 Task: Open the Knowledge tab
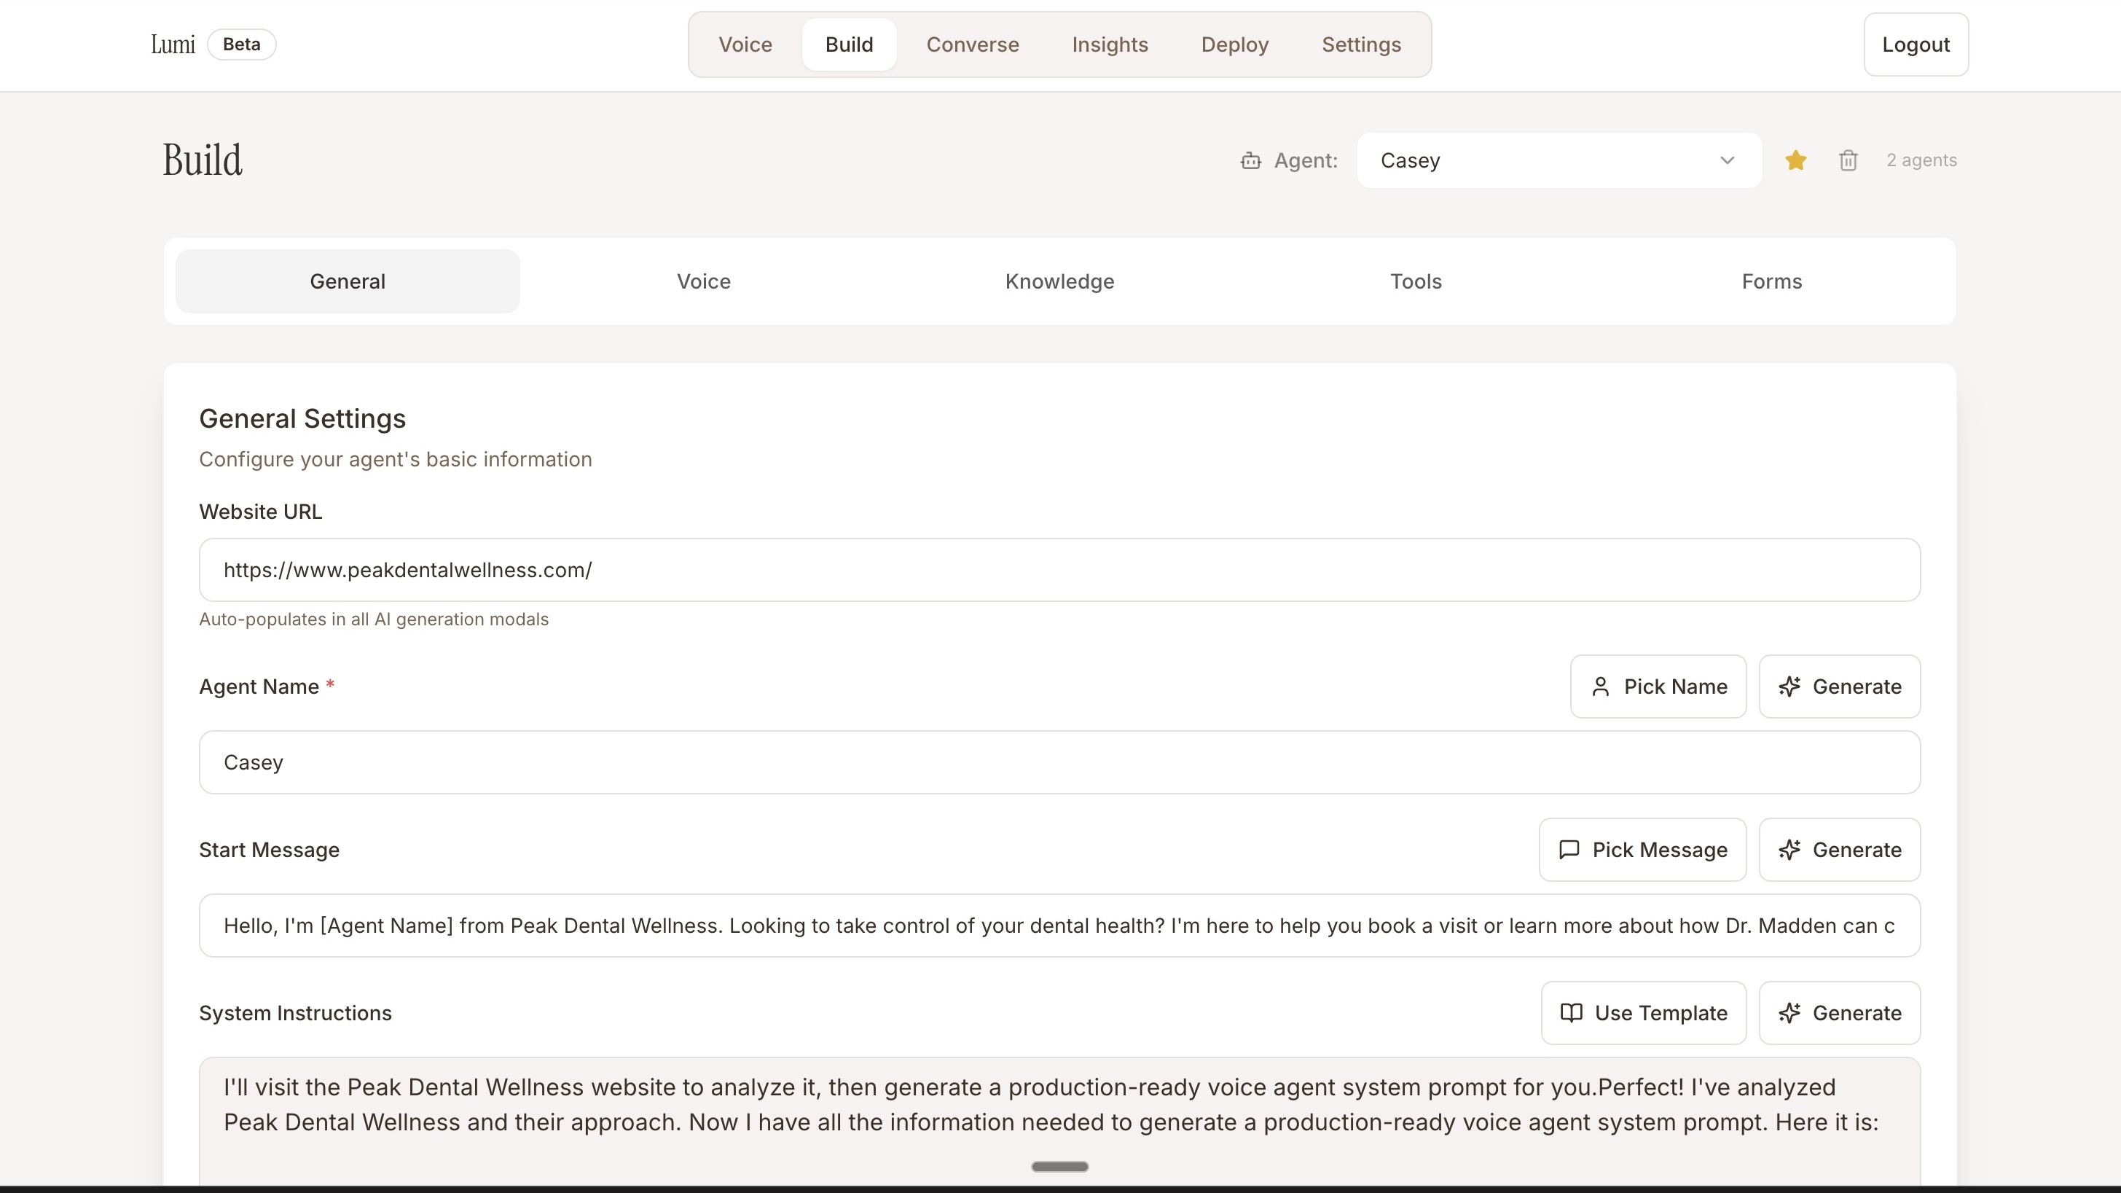(x=1059, y=281)
